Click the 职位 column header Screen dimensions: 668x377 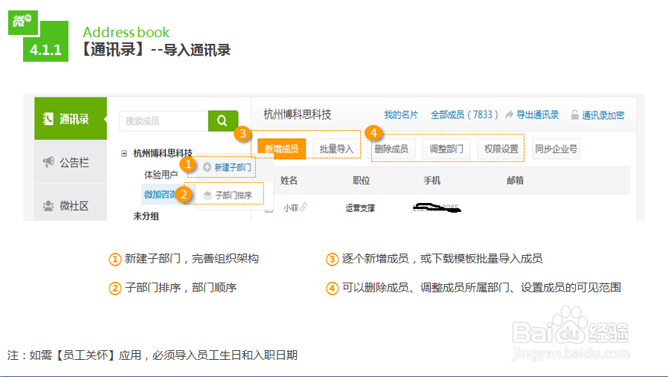pyautogui.click(x=362, y=181)
